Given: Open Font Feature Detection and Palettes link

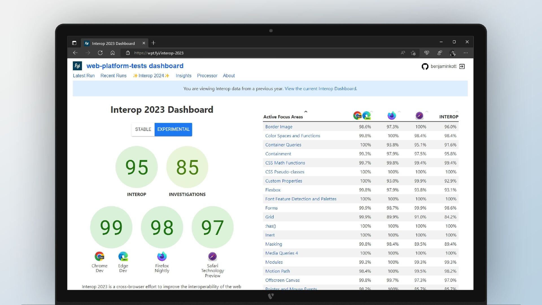Looking at the screenshot, I should click(301, 199).
